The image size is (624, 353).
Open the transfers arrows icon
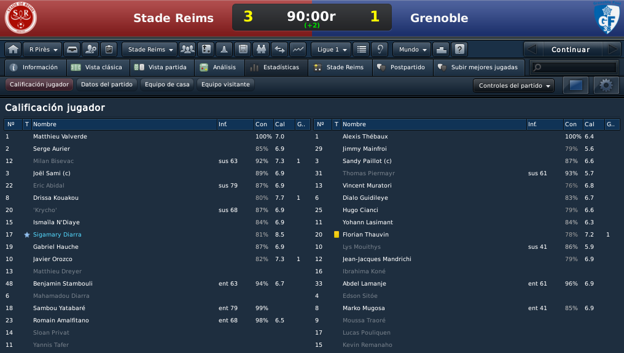point(279,50)
